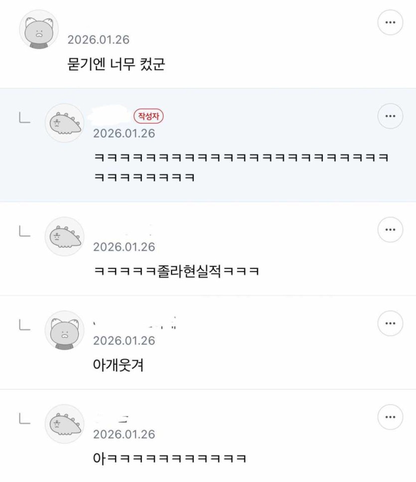Click the dinosaur avatar on the '졸라현실적' reply
416x482 pixels.
point(65,237)
